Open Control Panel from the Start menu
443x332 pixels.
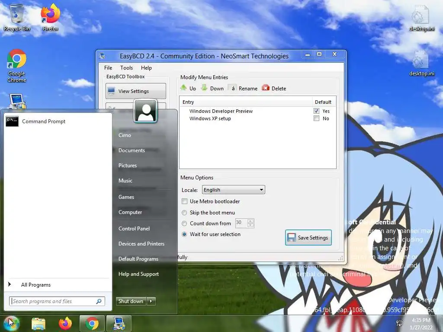134,229
